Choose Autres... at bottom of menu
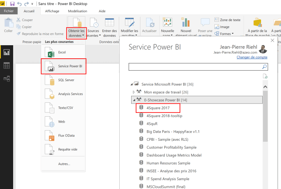This screenshot has width=281, height=189. pyautogui.click(x=64, y=164)
